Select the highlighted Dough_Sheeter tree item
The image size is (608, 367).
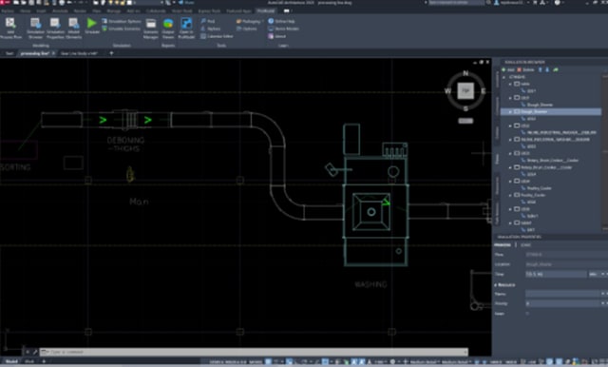click(551, 112)
